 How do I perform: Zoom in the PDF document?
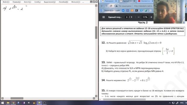click(151, 17)
